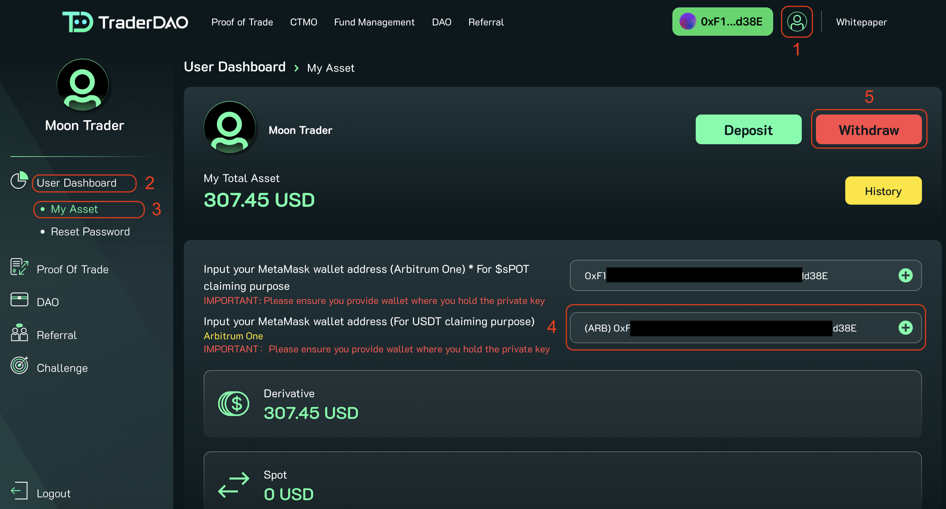The image size is (946, 509).
Task: Open Fund Management in top navigation
Action: click(374, 22)
